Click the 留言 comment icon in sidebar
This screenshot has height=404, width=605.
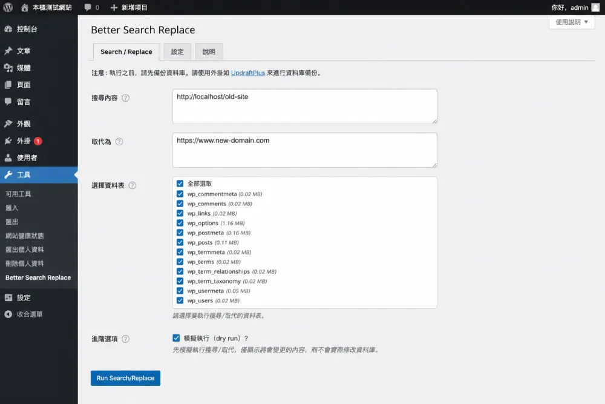pyautogui.click(x=8, y=102)
